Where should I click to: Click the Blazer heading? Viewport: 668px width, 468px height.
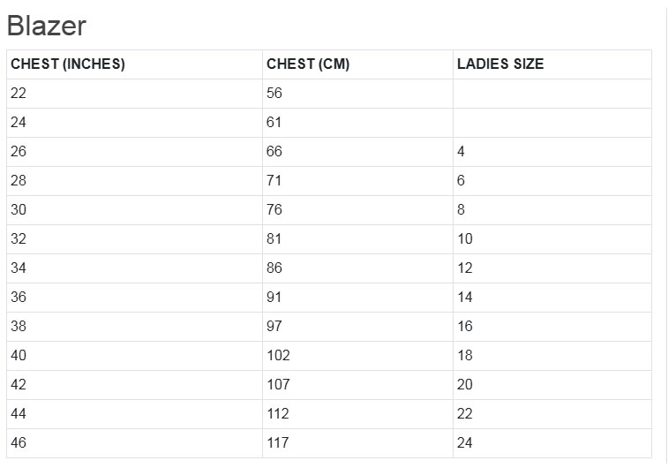pos(47,26)
